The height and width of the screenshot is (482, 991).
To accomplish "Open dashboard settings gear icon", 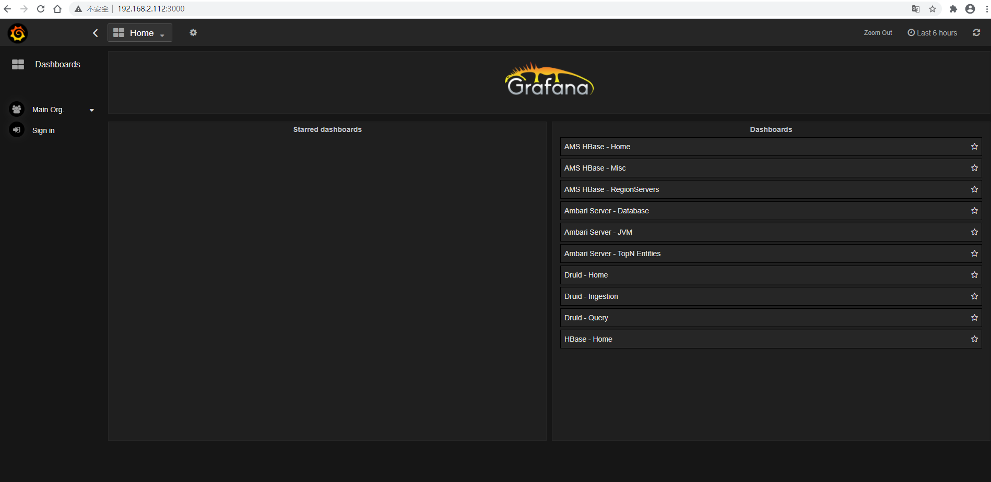I will (193, 32).
